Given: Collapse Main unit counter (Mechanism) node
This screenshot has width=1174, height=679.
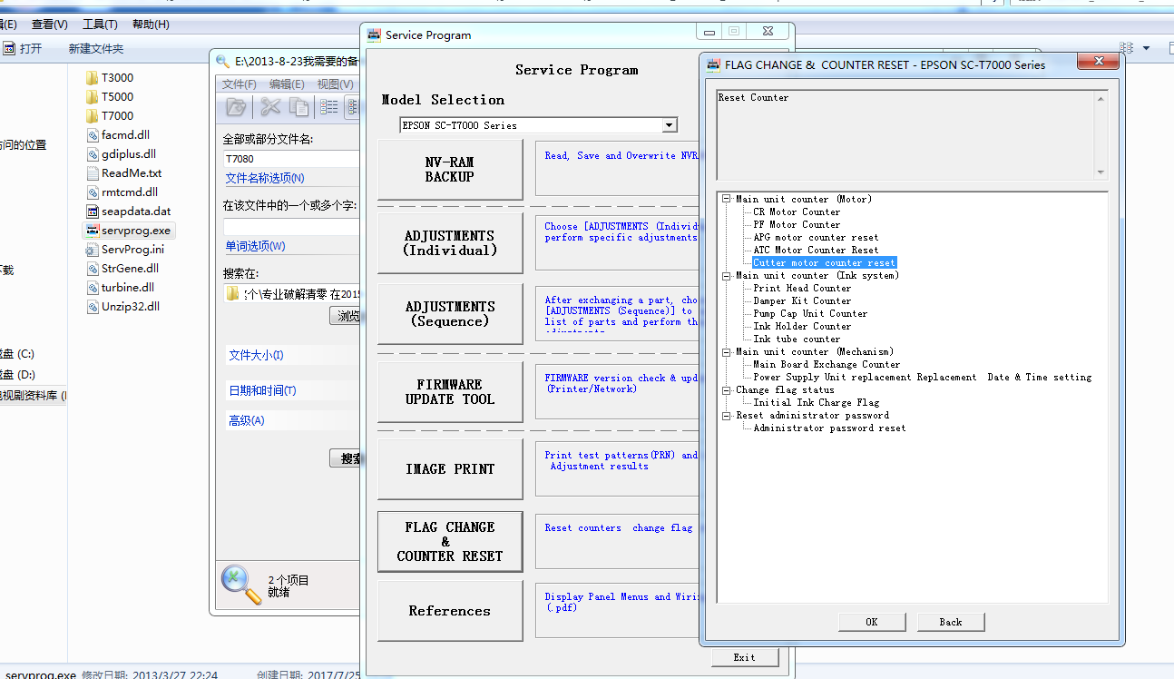Looking at the screenshot, I should tap(727, 351).
